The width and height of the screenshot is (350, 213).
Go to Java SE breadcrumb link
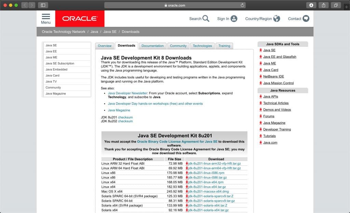[110, 32]
